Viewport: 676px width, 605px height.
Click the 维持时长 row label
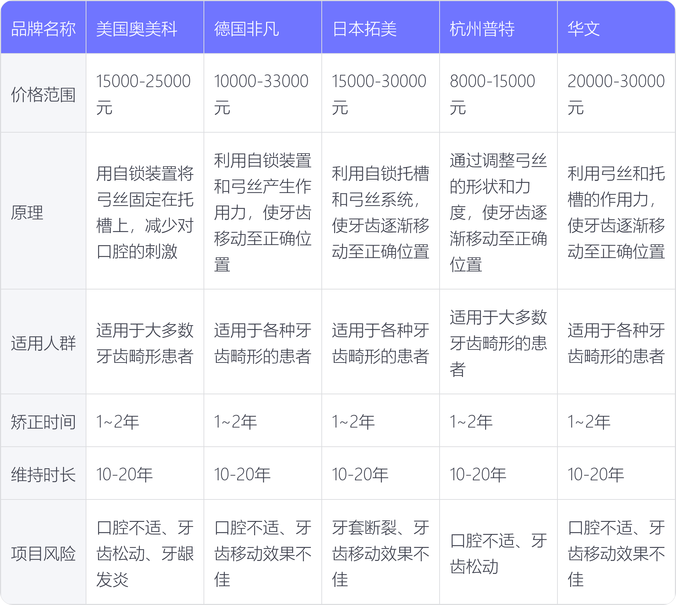click(43, 473)
